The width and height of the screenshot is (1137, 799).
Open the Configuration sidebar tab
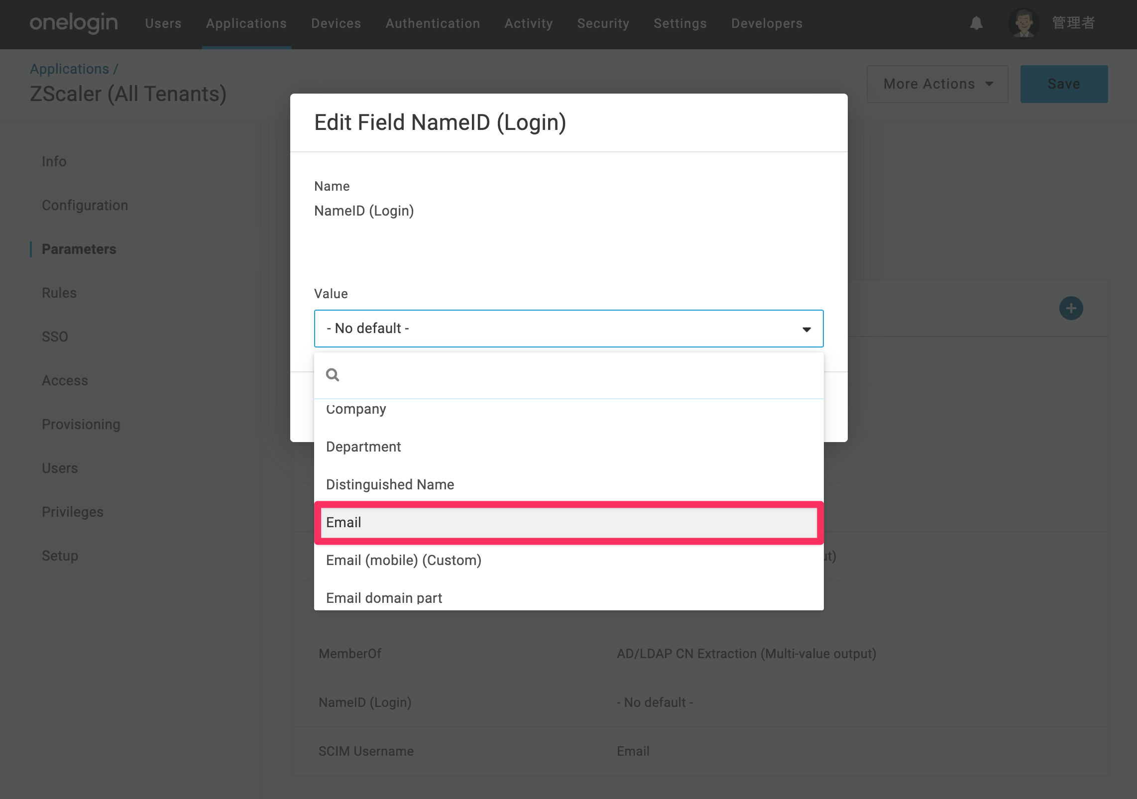coord(85,205)
